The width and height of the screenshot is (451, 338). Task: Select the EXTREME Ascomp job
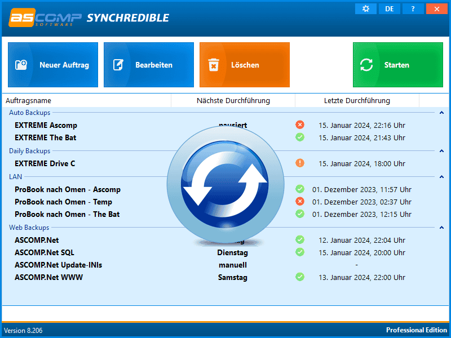click(46, 125)
